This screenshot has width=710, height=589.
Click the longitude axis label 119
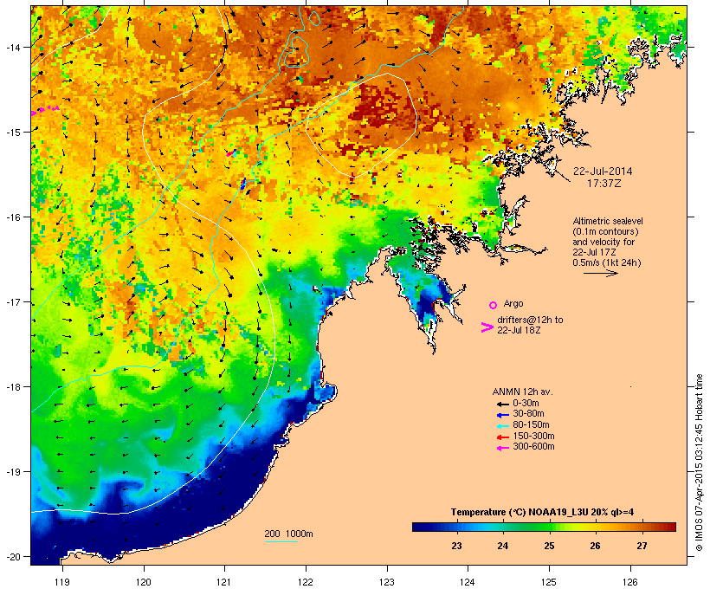62,582
